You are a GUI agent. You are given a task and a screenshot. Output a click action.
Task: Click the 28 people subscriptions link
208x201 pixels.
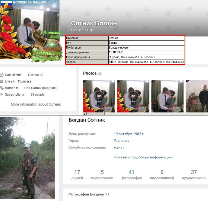click(x=37, y=94)
